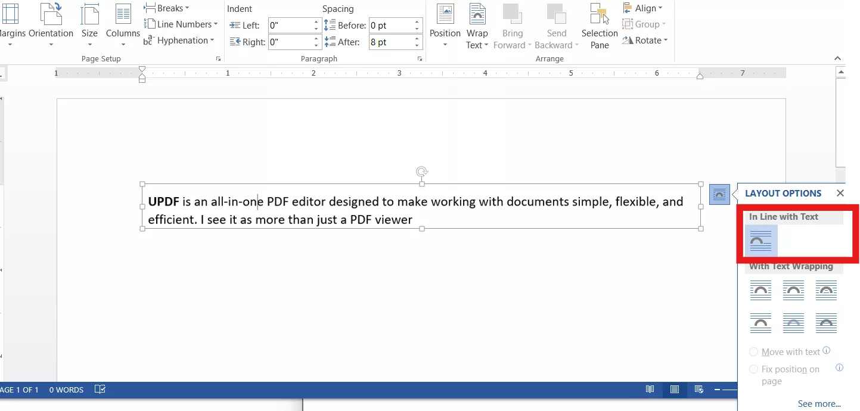The width and height of the screenshot is (860, 411).
Task: Open the Selection Pane
Action: pos(599,26)
